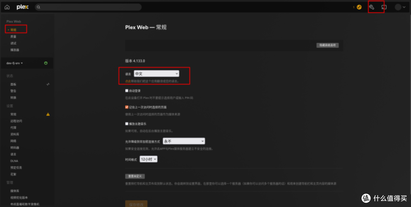Open 代理 settings
The height and width of the screenshot is (207, 411).
click(x=13, y=128)
